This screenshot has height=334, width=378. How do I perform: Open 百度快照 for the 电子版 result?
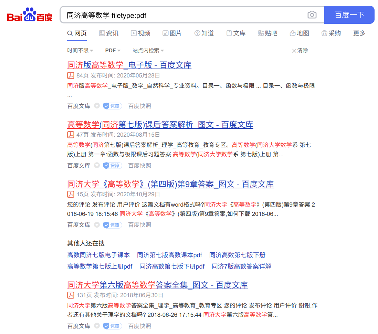139,106
